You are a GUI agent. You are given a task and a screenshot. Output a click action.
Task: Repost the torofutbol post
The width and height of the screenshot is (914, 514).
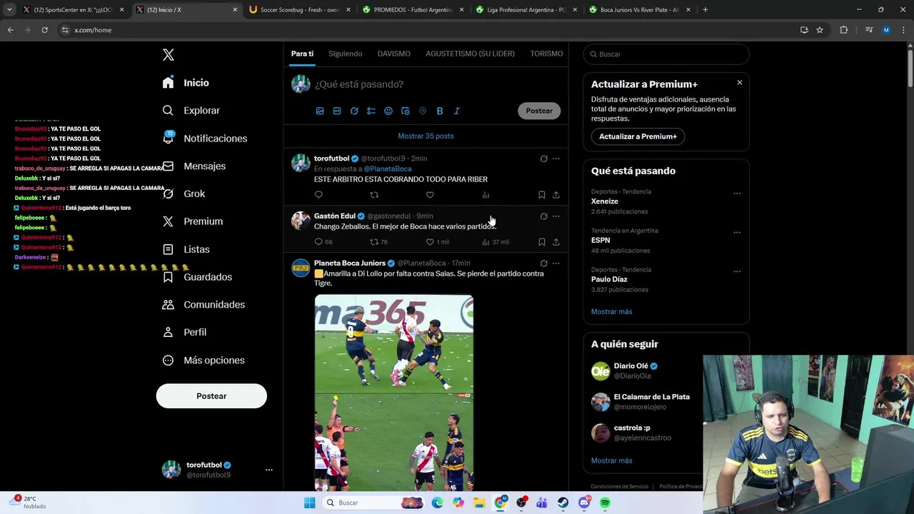click(x=374, y=195)
